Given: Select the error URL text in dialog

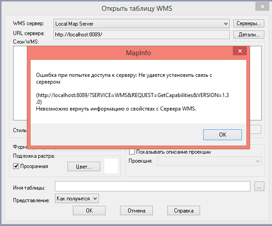Looking at the screenshot, I should [132, 98].
